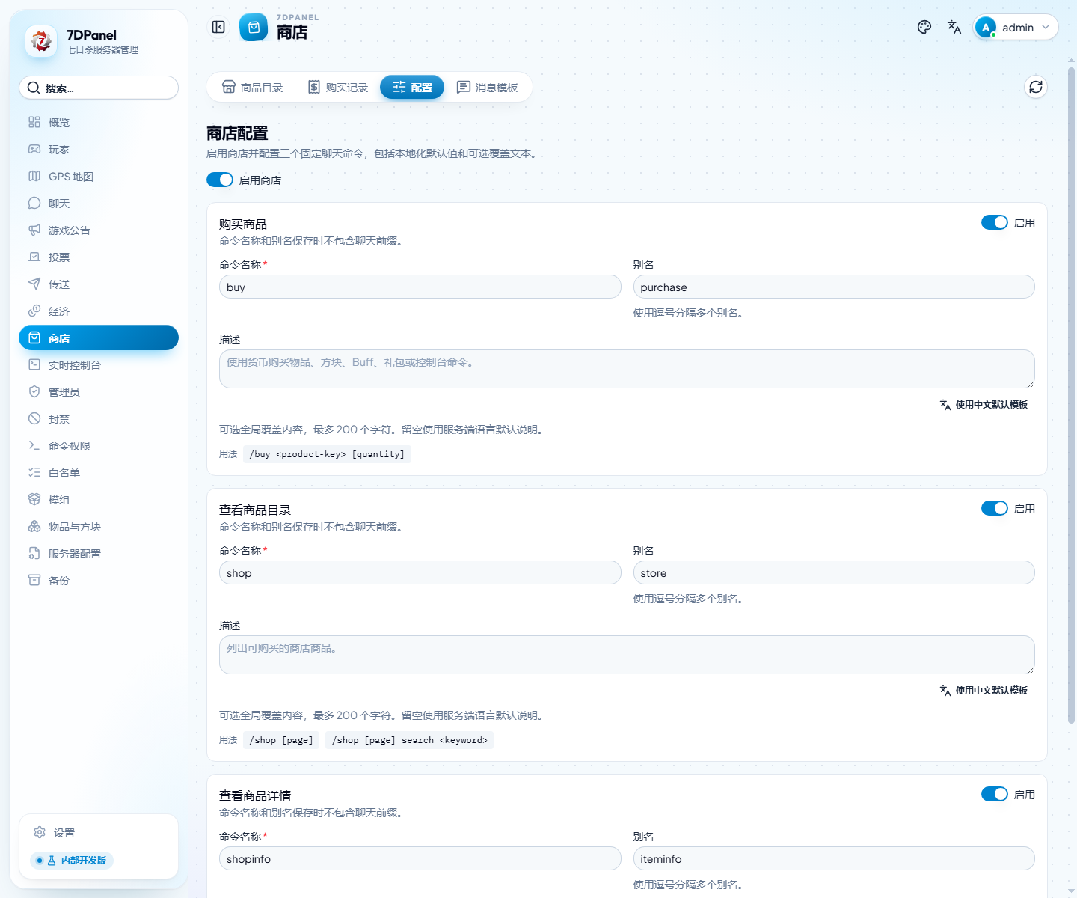This screenshot has width=1077, height=898.
Task: Open GPS 地图 page
Action: coord(99,176)
